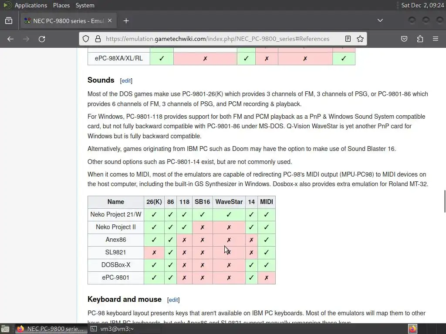This screenshot has height=334, width=446.
Task: Click the red X in SL9821 26(K) cell
Action: [x=154, y=253]
